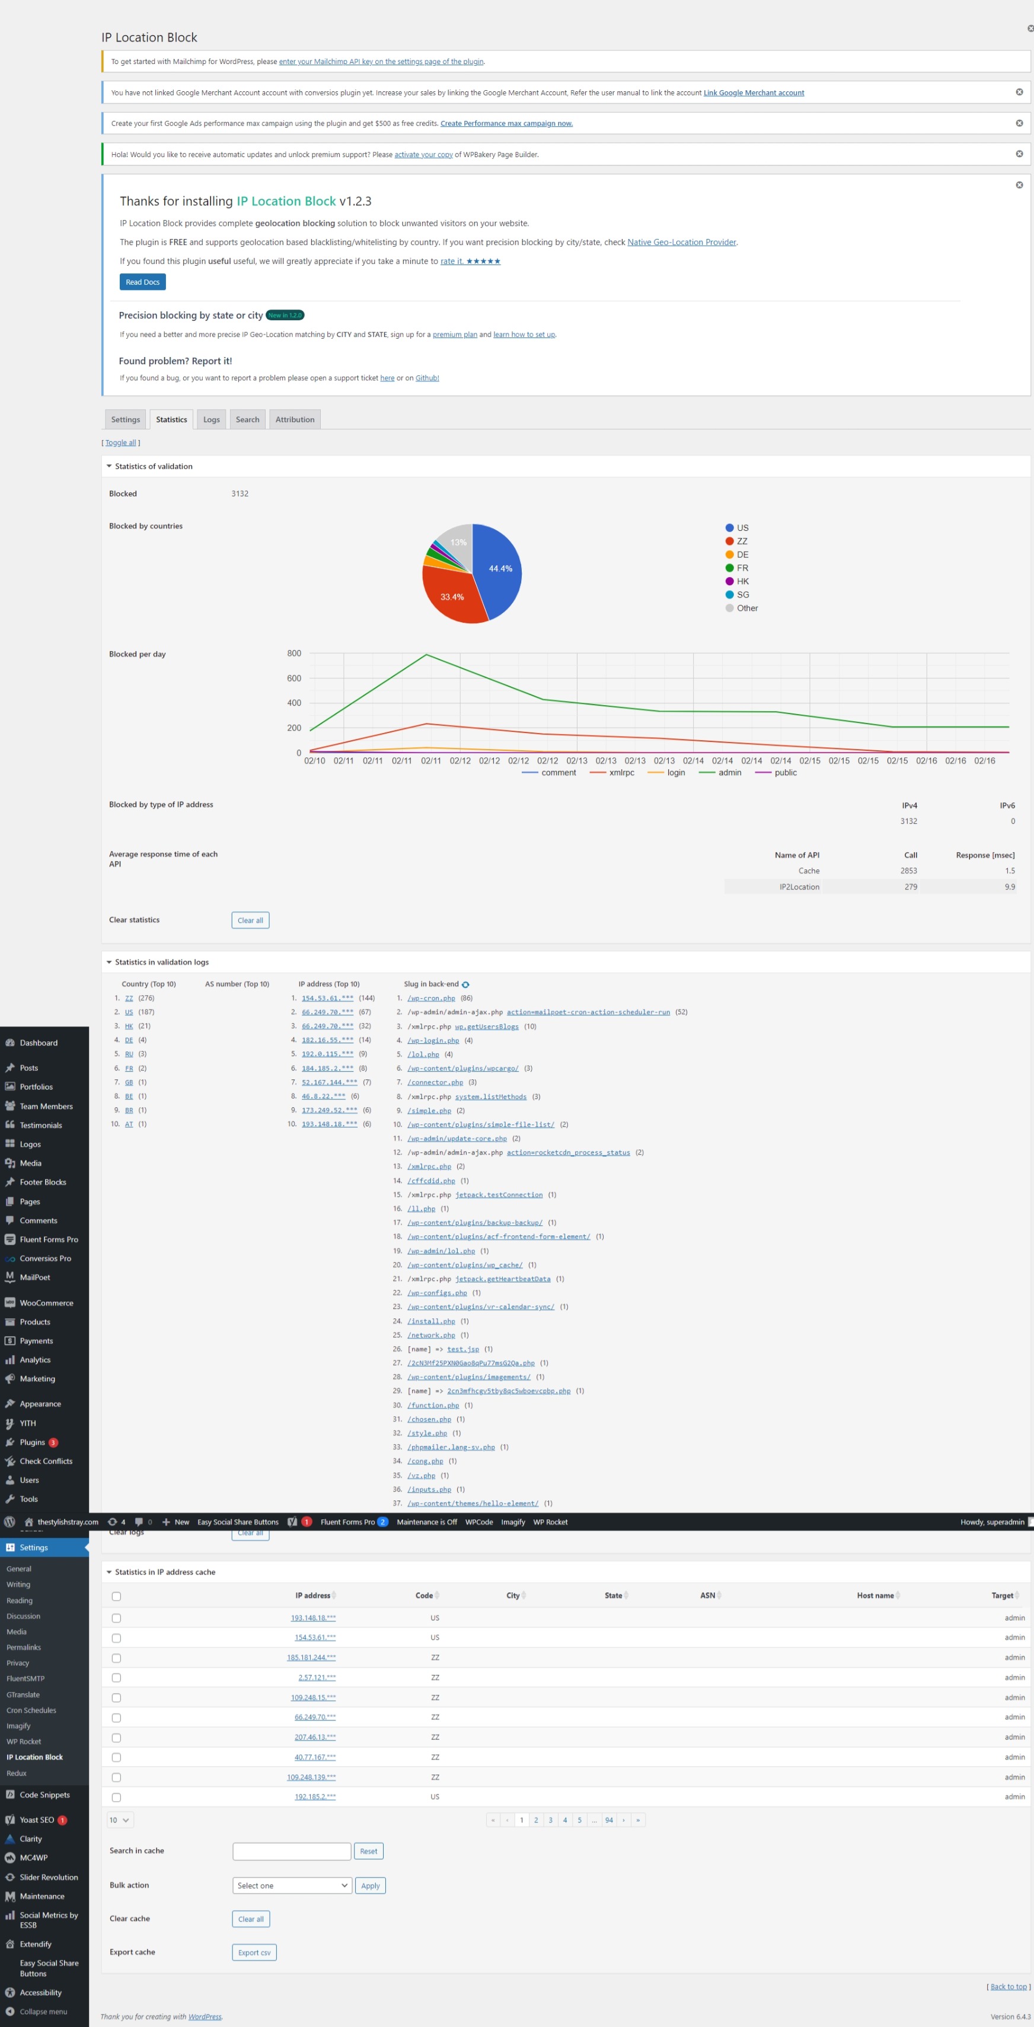Viewport: 1034px width, 2027px height.
Task: Switch to the Logs tab
Action: click(212, 419)
